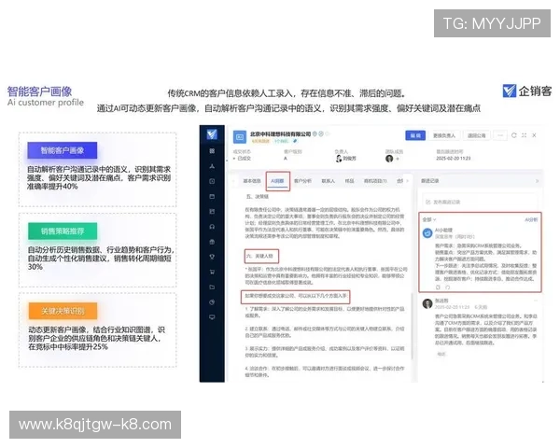The height and width of the screenshot is (448, 560).
Task: Click the 退回公海 button
Action: click(x=476, y=135)
